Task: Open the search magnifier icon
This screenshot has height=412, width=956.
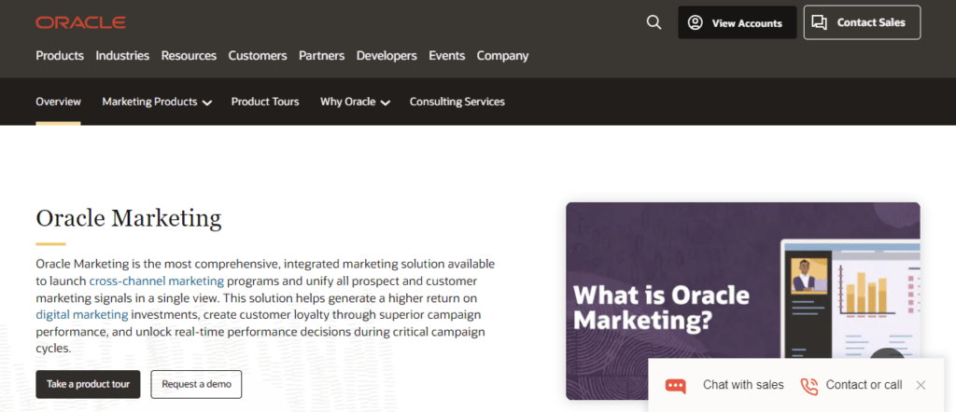Action: coord(654,22)
